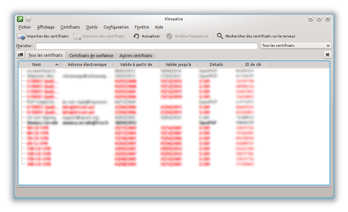Click the Kleopatra application icon in title bar
This screenshot has height=212, width=348.
click(20, 19)
